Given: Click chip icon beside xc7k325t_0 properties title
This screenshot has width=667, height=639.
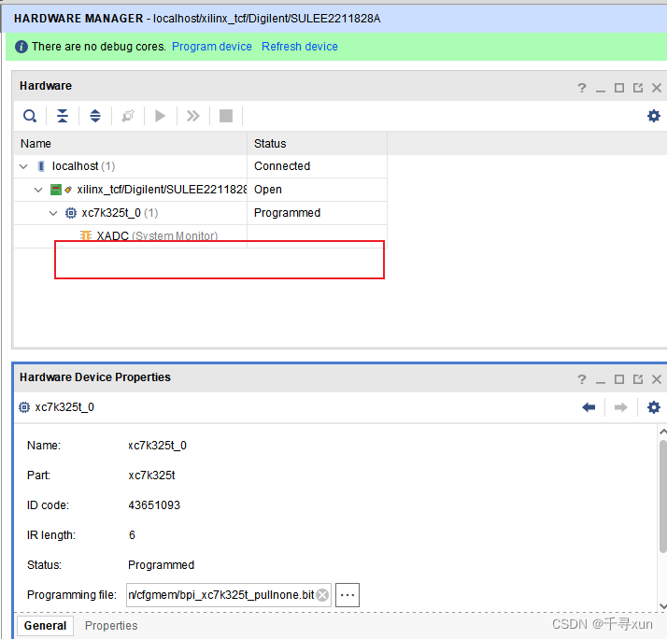Looking at the screenshot, I should (x=24, y=407).
